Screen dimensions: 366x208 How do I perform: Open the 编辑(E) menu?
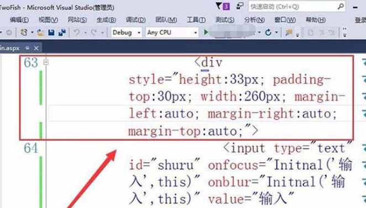pos(19,20)
